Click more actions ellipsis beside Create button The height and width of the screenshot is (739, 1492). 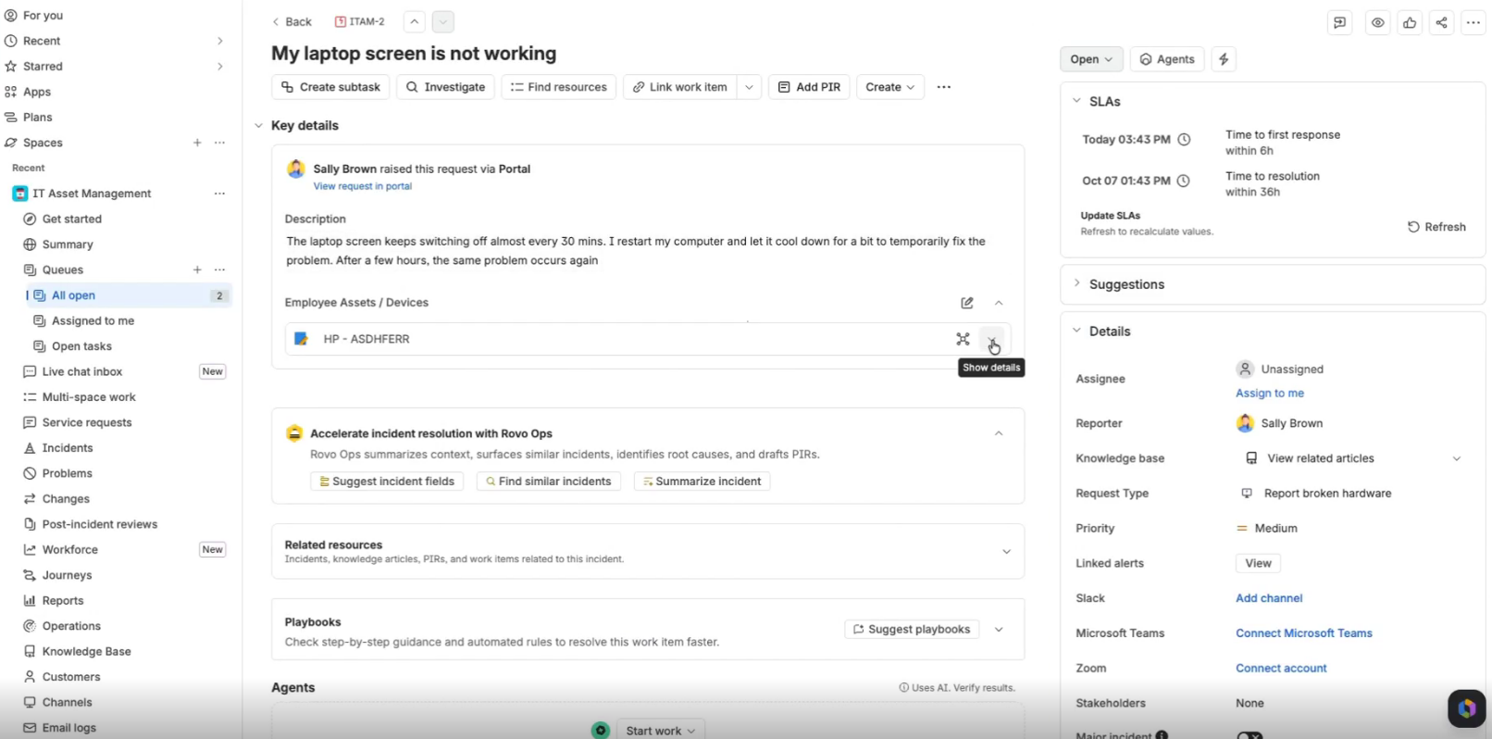click(x=943, y=87)
